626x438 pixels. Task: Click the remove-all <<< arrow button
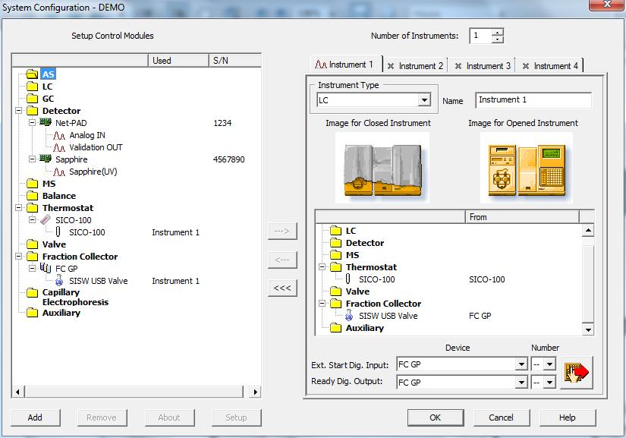click(282, 288)
